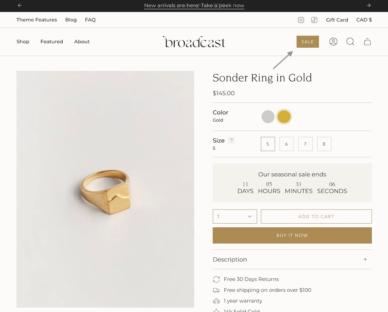The height and width of the screenshot is (312, 388).
Task: Open the account login icon
Action: [333, 42]
